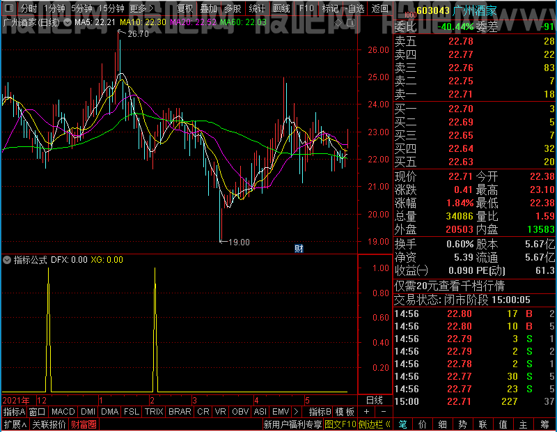
Task: Select the 笔 tick detail tab
Action: [403, 424]
